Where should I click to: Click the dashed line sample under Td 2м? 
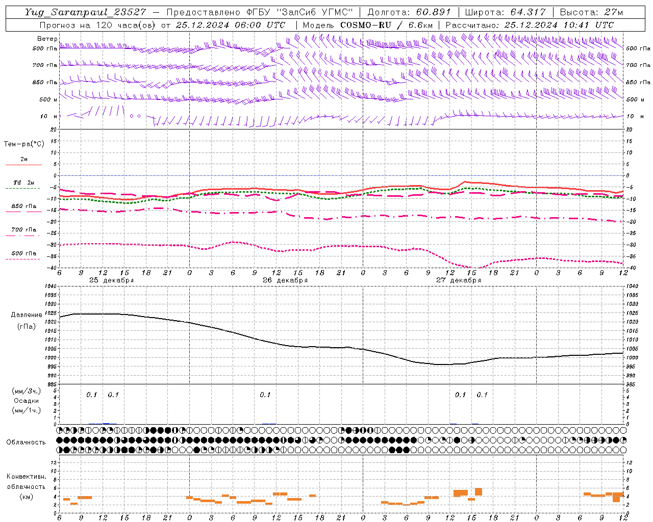[x=23, y=189]
